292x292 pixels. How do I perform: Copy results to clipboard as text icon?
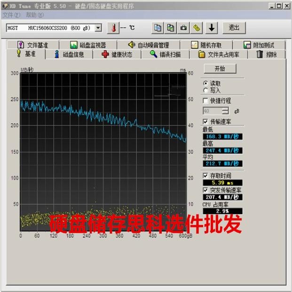tap(158, 28)
